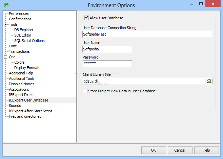Open the Preferences page
Screen dimensions: 223x159
19,14
